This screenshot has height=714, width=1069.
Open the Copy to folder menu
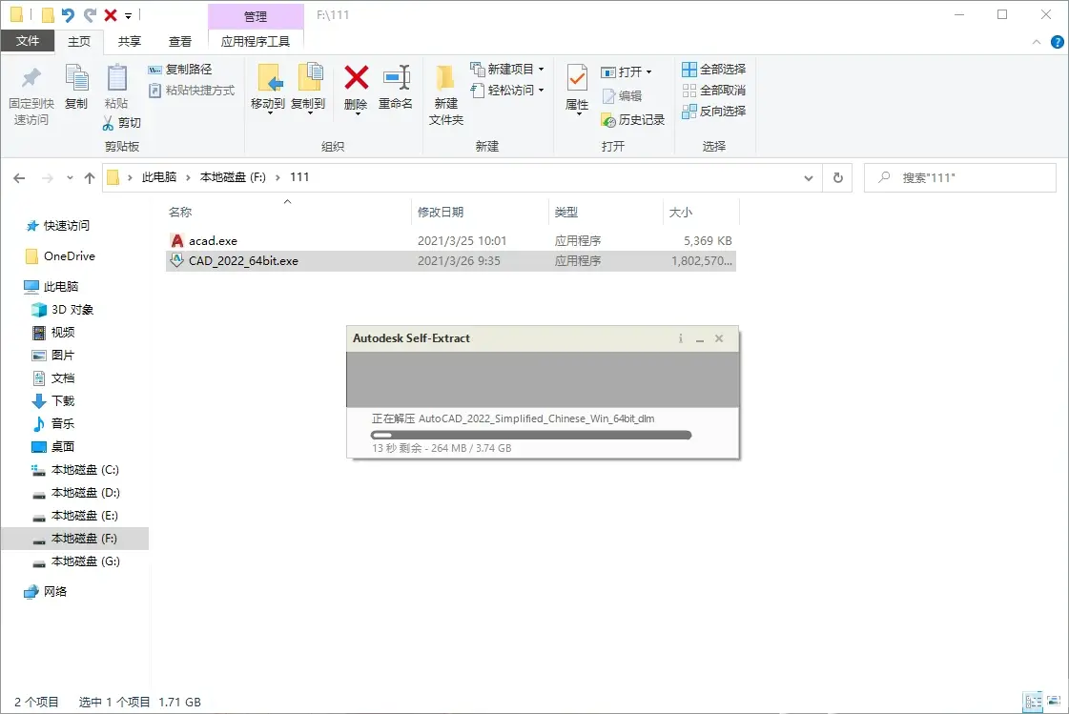click(x=308, y=89)
